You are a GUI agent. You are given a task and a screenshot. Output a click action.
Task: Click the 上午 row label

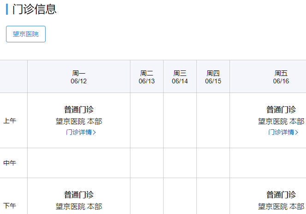(x=10, y=121)
